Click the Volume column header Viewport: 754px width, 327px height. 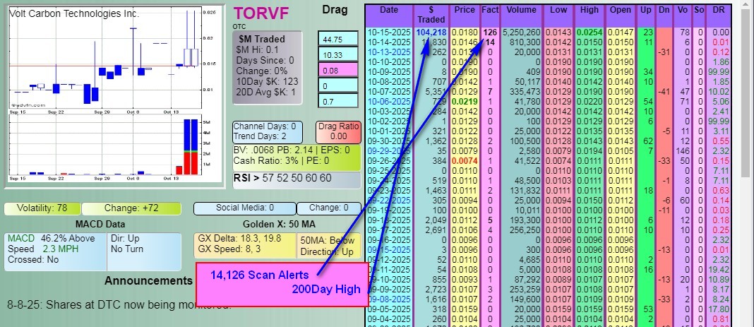[x=522, y=11]
